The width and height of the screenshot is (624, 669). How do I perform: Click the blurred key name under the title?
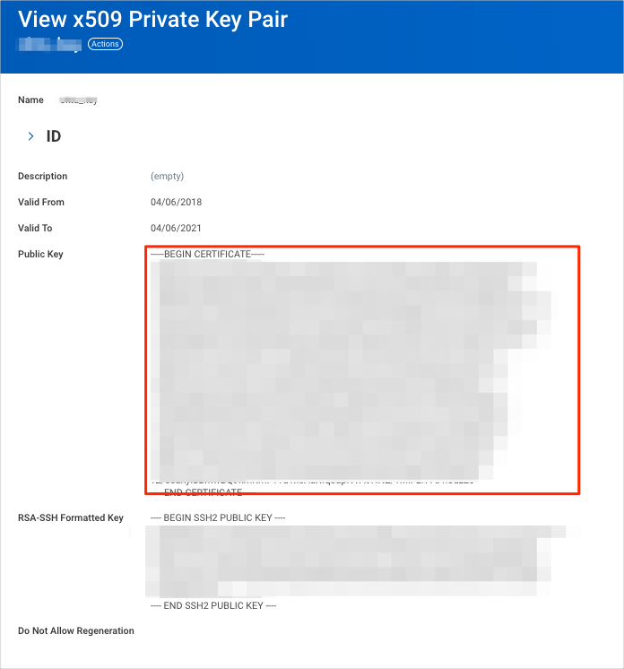coord(49,44)
